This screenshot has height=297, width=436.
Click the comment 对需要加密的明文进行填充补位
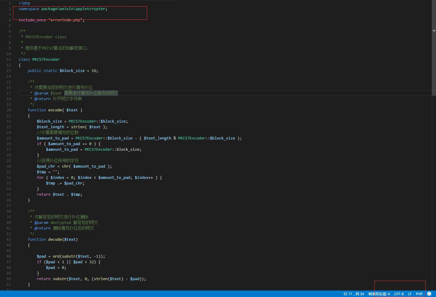coord(63,88)
